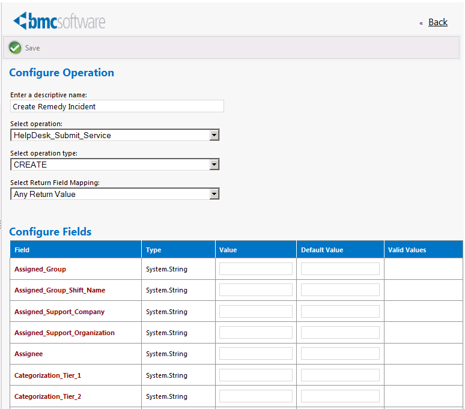465x409 pixels.
Task: Click the BMC Software logo
Action: pos(59,21)
